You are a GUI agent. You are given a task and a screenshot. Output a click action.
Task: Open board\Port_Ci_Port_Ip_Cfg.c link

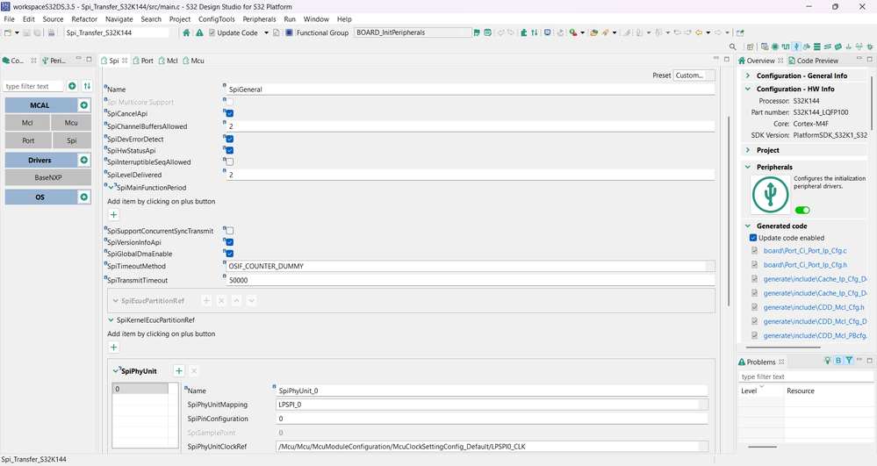pos(805,251)
